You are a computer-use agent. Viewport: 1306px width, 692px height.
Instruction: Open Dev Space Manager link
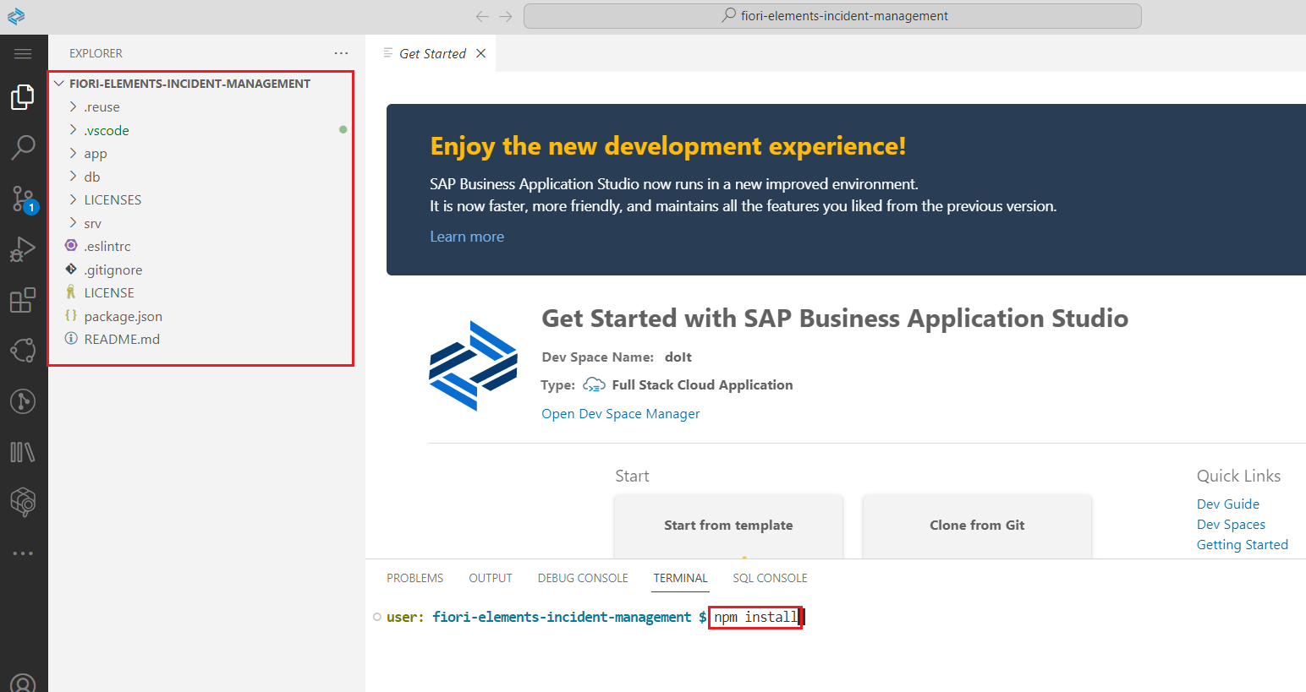click(621, 414)
